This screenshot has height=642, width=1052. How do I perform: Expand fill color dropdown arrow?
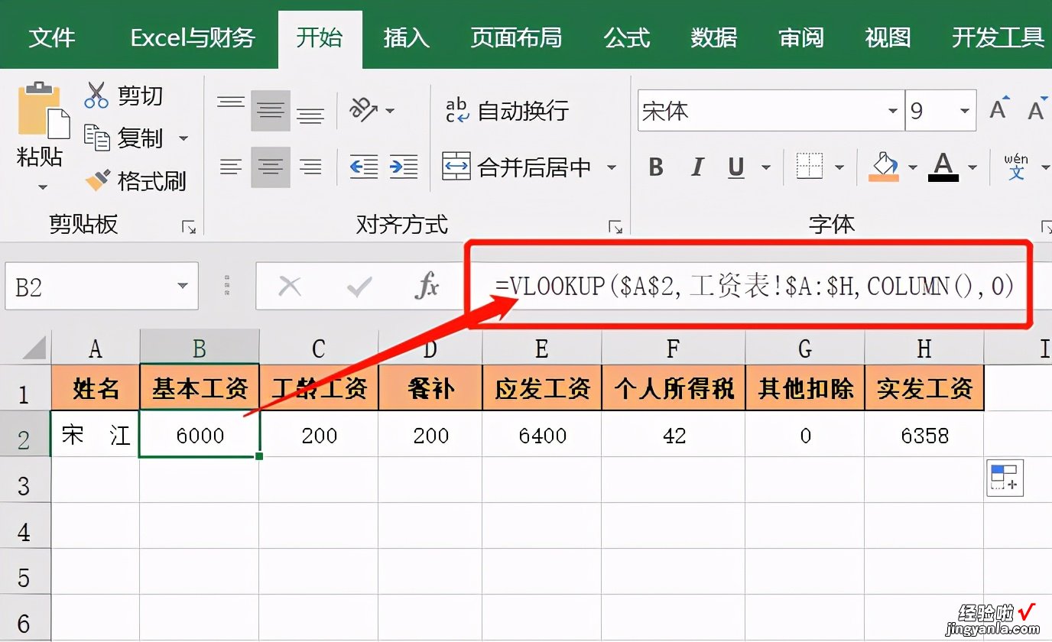point(912,167)
